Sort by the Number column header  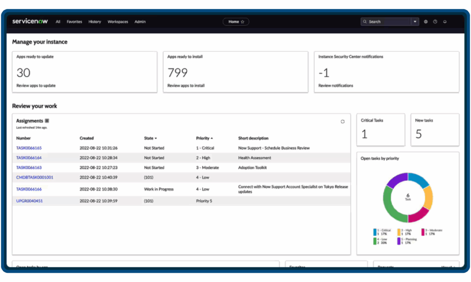pos(23,138)
